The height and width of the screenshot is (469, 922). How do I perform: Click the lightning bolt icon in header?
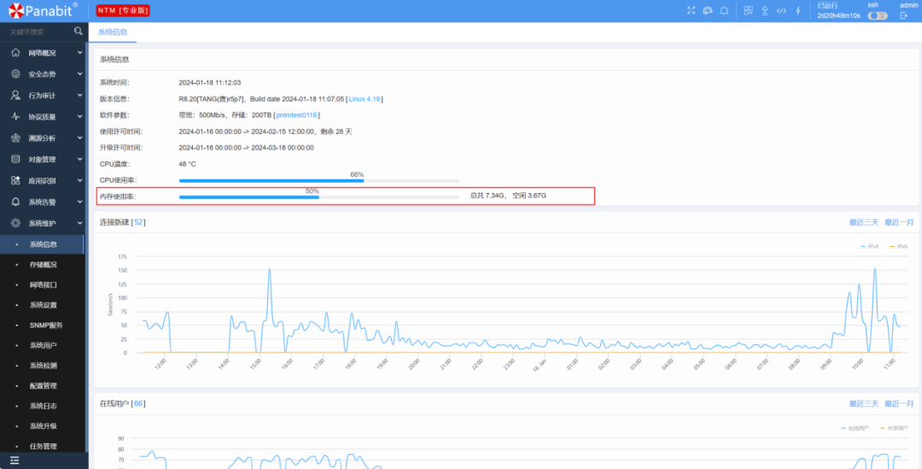(x=798, y=10)
